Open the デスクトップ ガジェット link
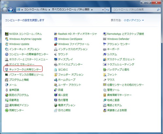 (x=121, y=59)
